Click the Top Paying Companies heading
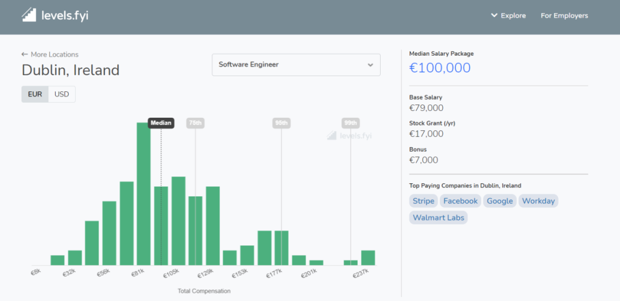This screenshot has height=301, width=620. [465, 185]
